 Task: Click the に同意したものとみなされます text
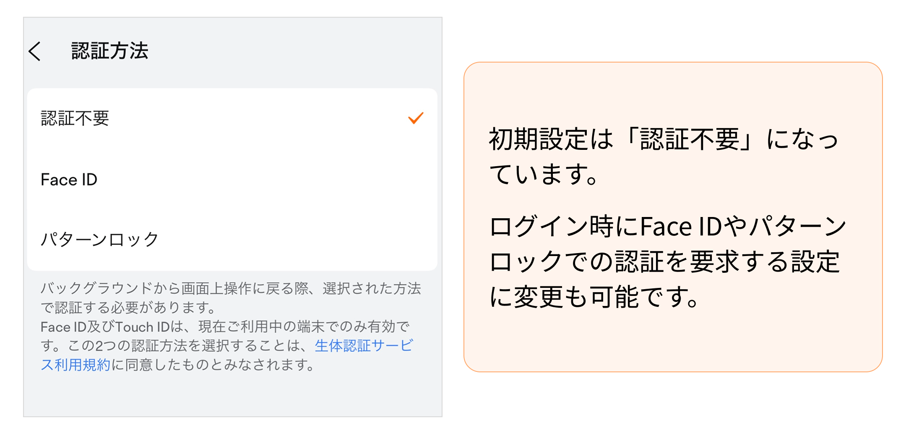pos(214,365)
